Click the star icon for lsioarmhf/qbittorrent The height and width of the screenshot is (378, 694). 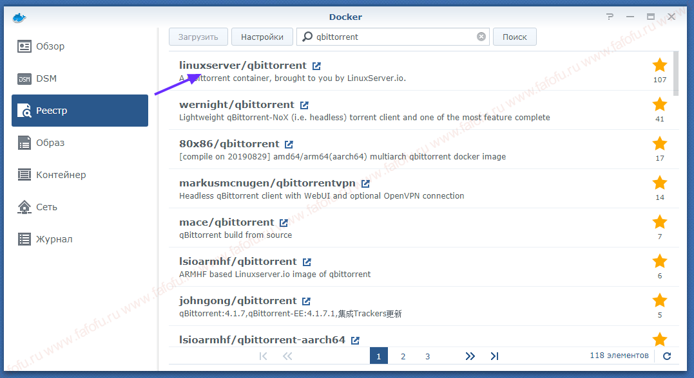(659, 261)
